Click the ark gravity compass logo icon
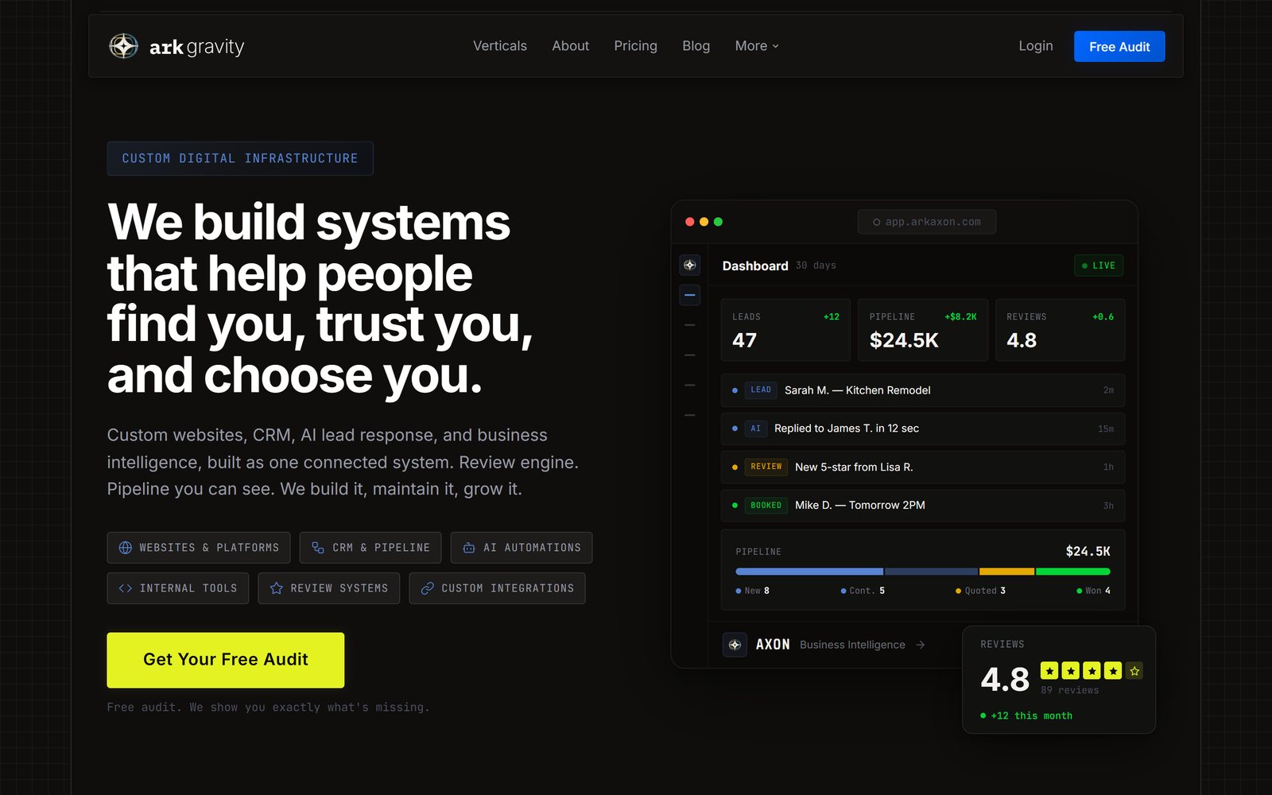The height and width of the screenshot is (795, 1272). (x=123, y=46)
